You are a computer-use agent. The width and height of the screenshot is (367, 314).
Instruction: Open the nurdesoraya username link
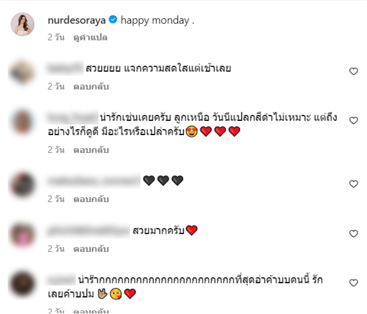point(77,20)
